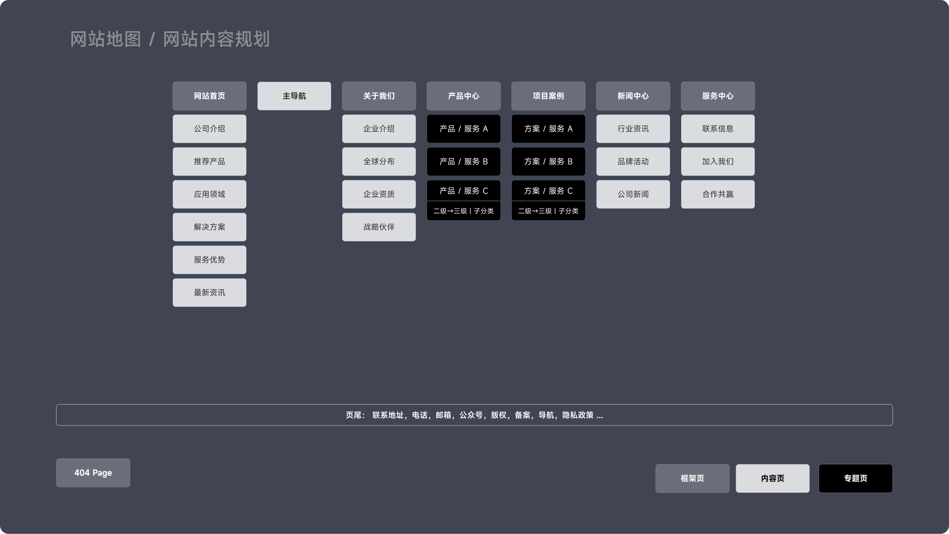Click the 框架页 legend swatch
Screen dimensions: 949x534
(692, 478)
